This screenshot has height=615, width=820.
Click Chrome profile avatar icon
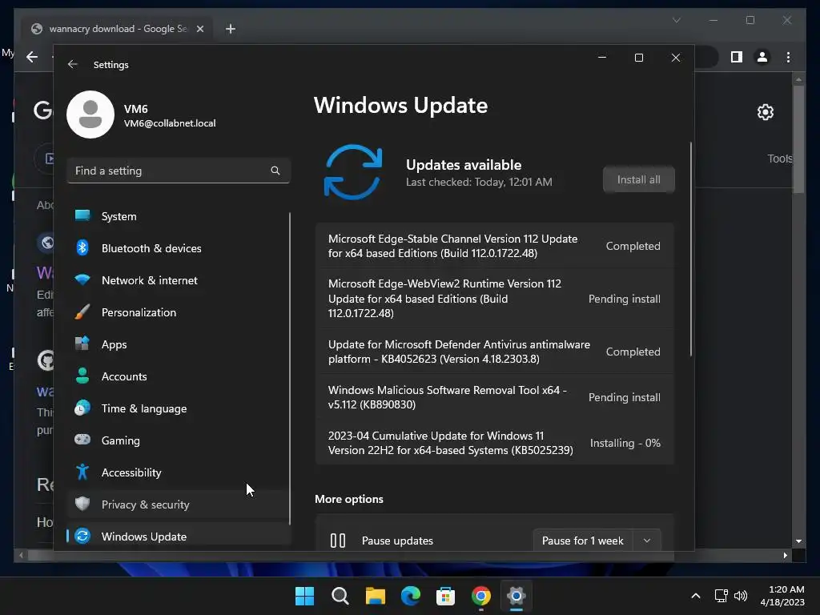coord(762,57)
